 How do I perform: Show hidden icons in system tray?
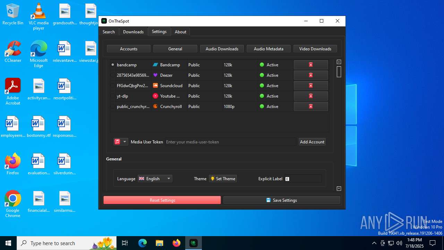coord(374,243)
